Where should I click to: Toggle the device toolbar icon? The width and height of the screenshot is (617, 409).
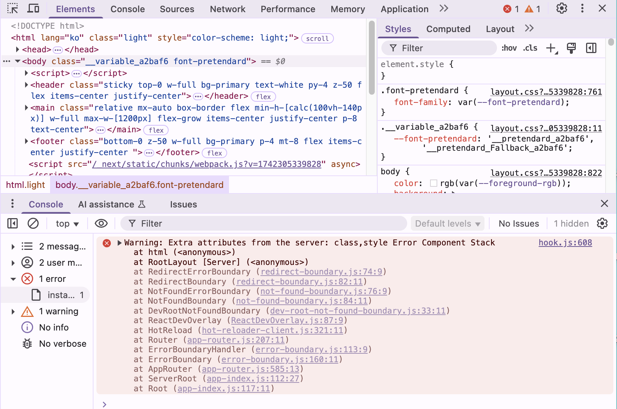coord(34,8)
